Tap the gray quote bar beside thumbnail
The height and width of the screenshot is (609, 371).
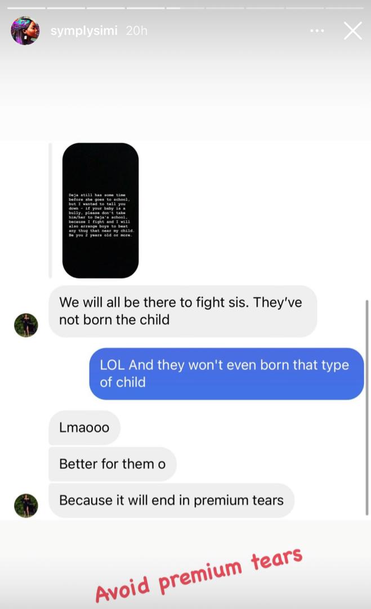(x=51, y=210)
